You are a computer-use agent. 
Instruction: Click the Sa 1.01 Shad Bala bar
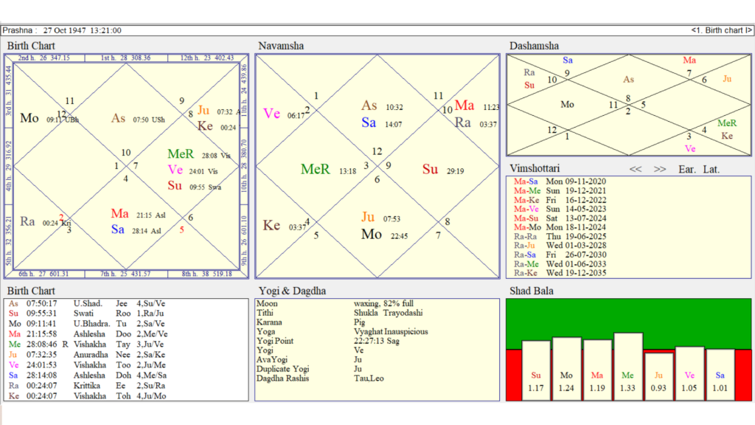[x=720, y=374]
